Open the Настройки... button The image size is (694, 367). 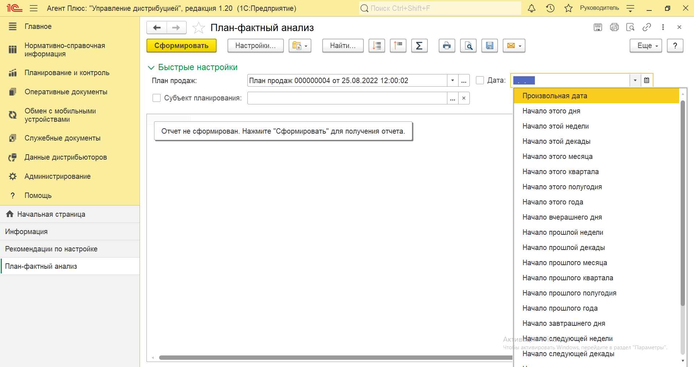pyautogui.click(x=255, y=46)
